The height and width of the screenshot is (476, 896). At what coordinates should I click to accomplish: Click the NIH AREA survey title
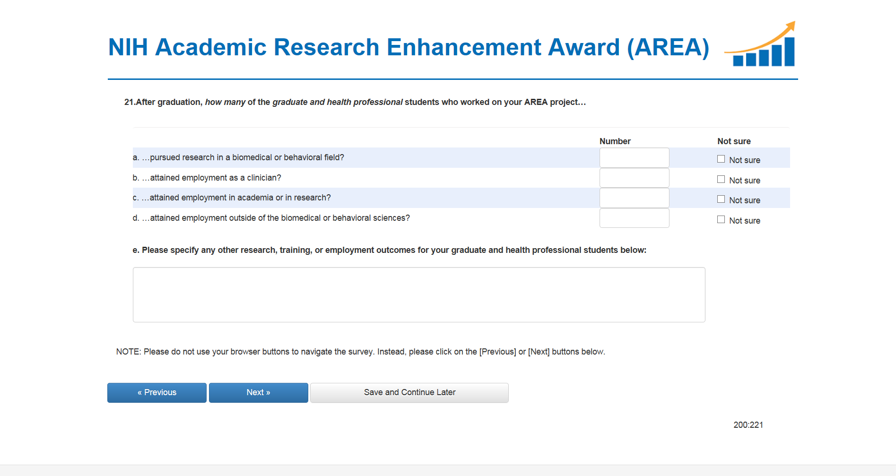(x=409, y=47)
